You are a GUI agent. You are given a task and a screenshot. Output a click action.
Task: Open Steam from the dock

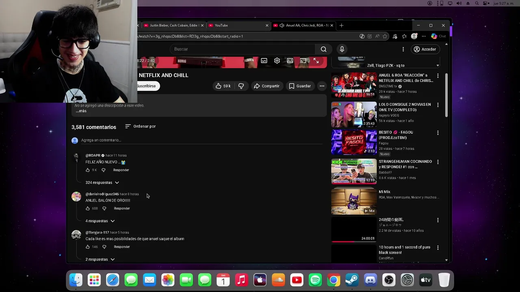click(352, 280)
